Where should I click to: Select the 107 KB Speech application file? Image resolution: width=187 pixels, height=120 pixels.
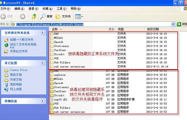click(57, 83)
